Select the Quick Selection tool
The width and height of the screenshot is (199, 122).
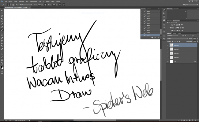click(x=2, y=19)
